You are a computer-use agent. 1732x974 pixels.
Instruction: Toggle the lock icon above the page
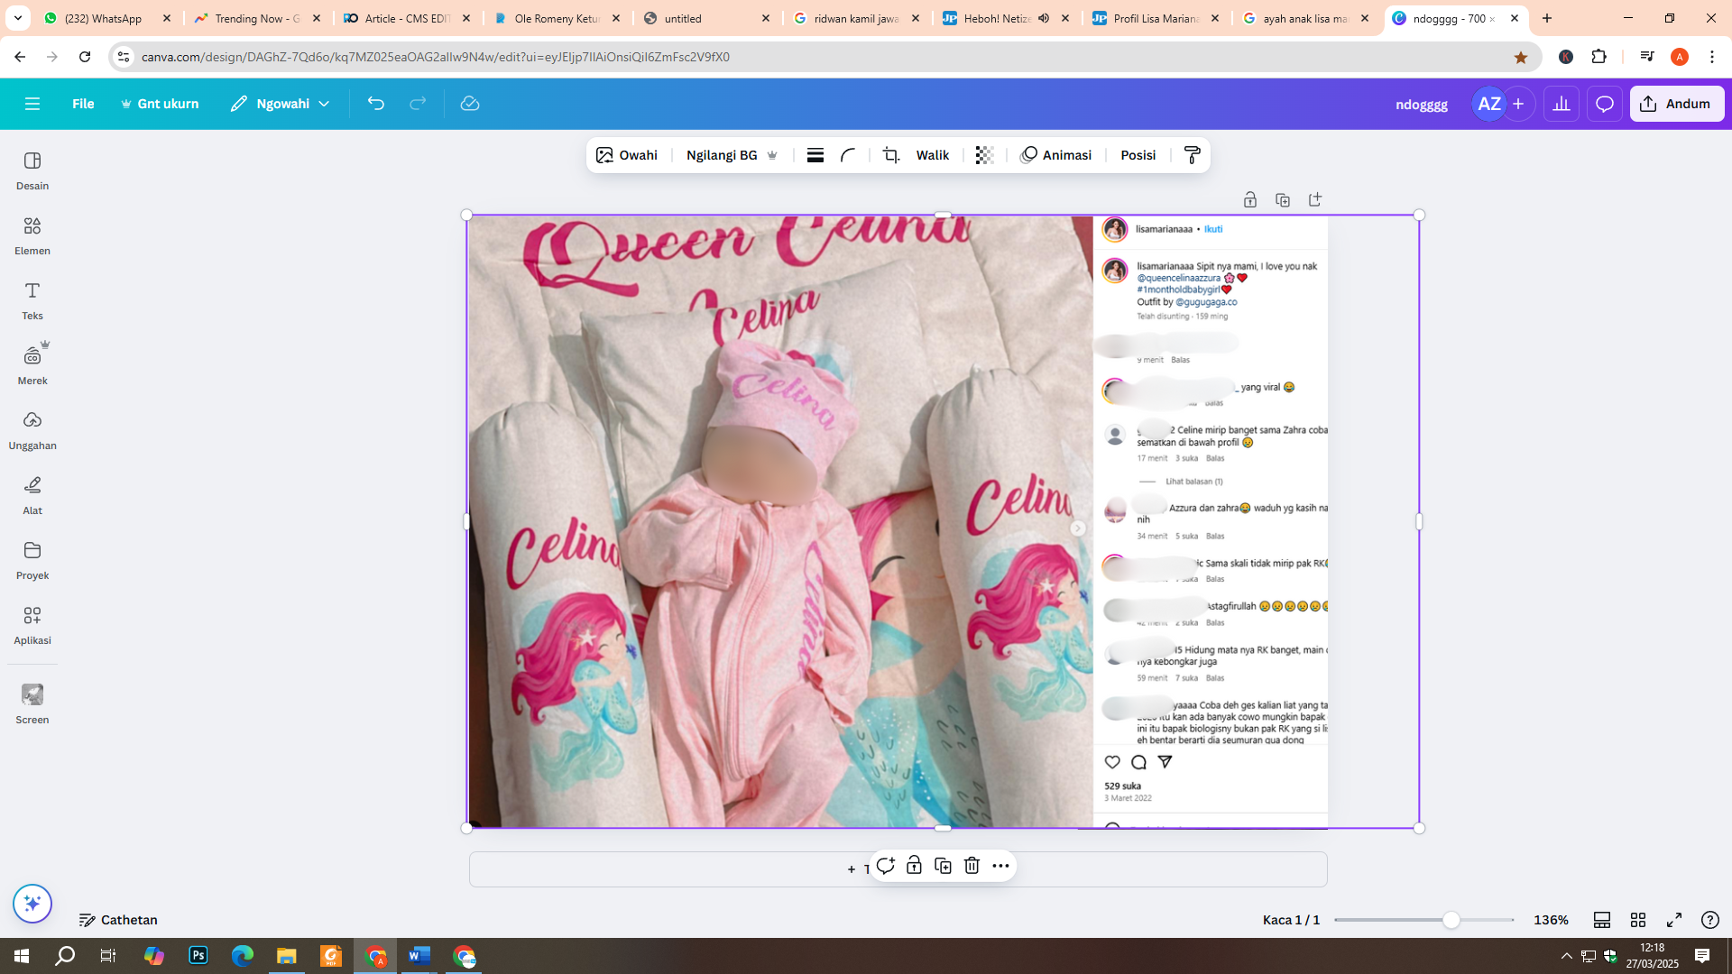[x=1249, y=200]
